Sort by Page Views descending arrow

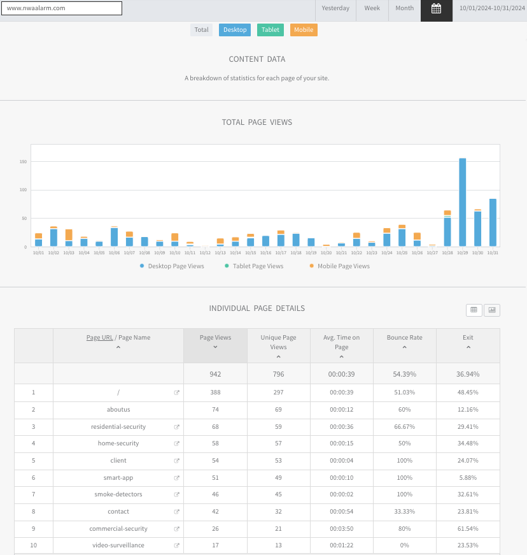pos(215,347)
